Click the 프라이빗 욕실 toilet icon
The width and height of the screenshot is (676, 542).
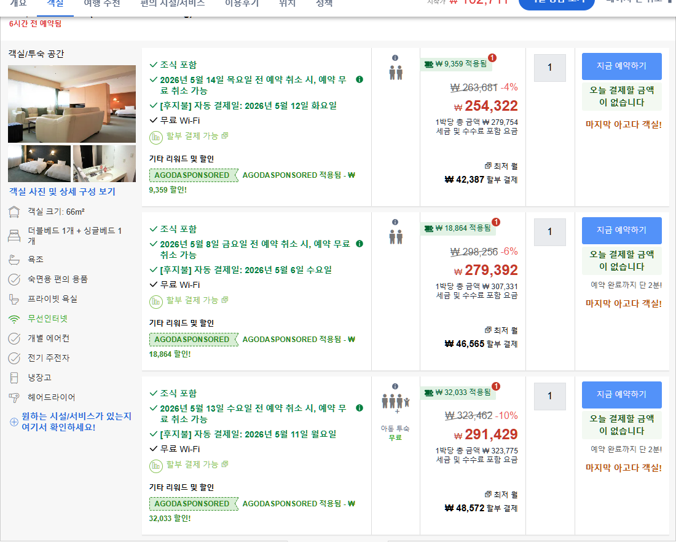pos(14,299)
